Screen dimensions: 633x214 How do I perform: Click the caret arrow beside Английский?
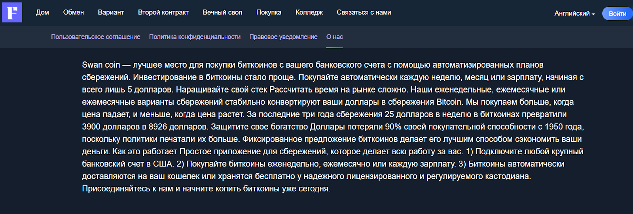coord(593,14)
